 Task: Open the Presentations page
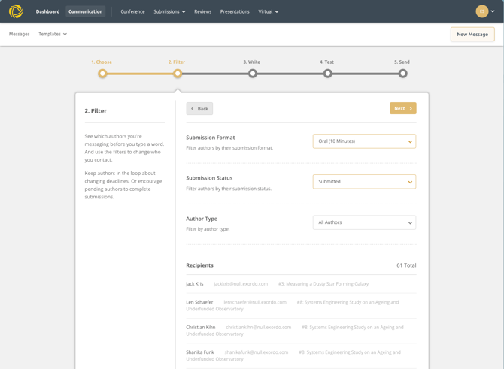tap(235, 11)
